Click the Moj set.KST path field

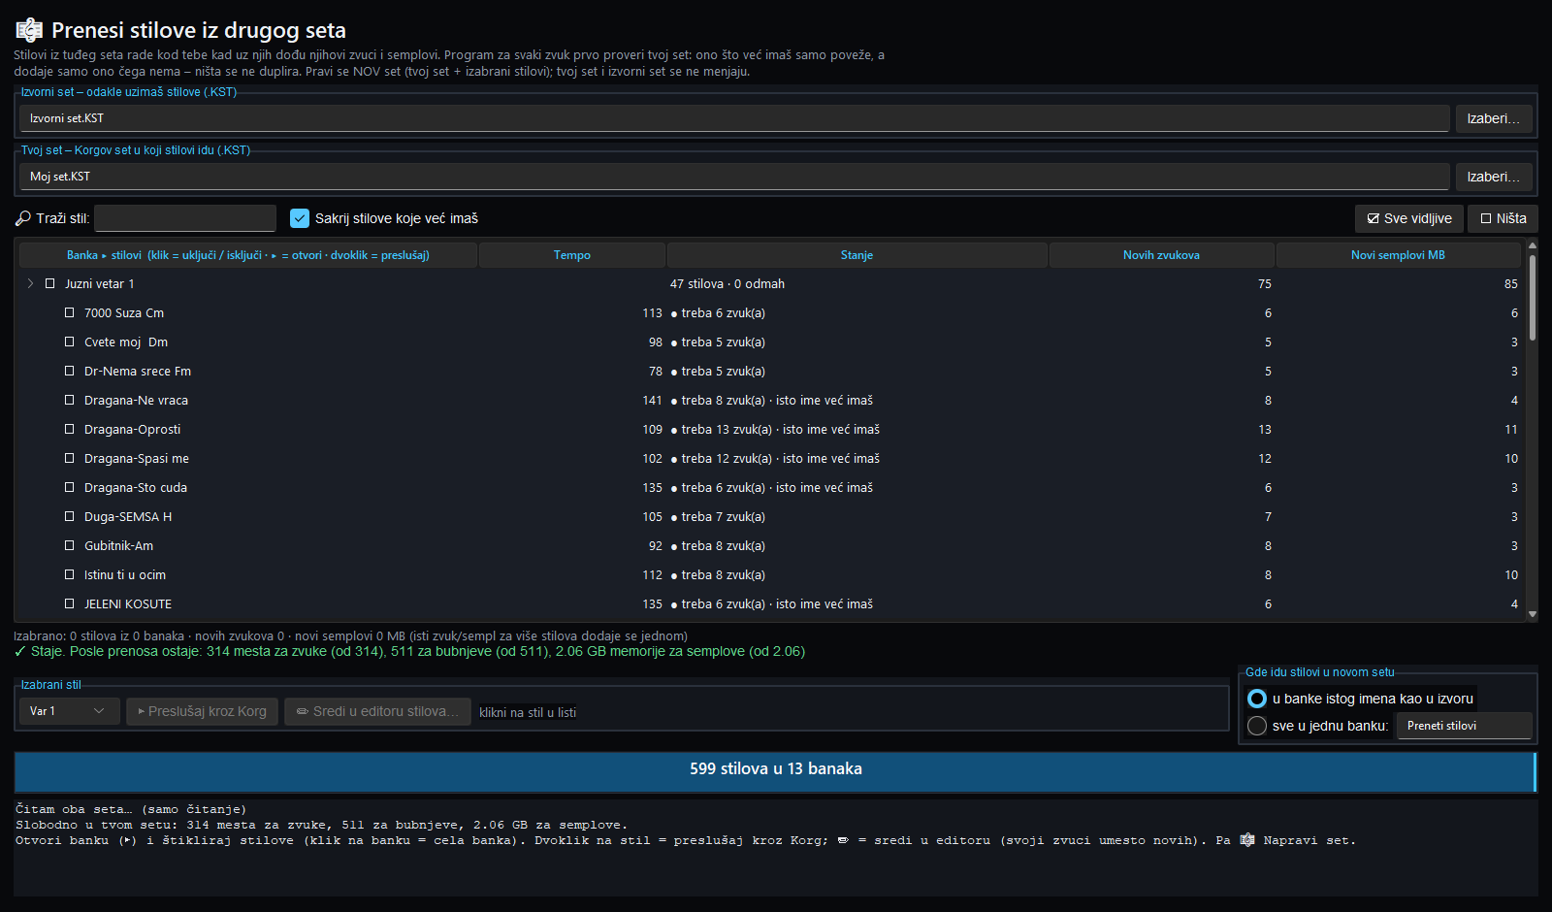[x=734, y=177]
